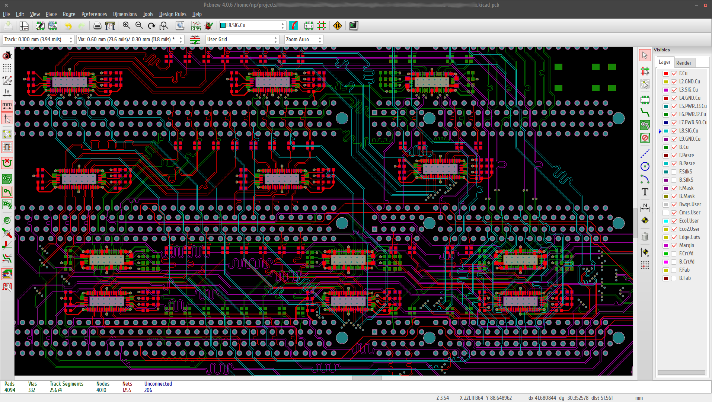Toggle the grid display icon
This screenshot has width=712, height=402.
(x=7, y=68)
